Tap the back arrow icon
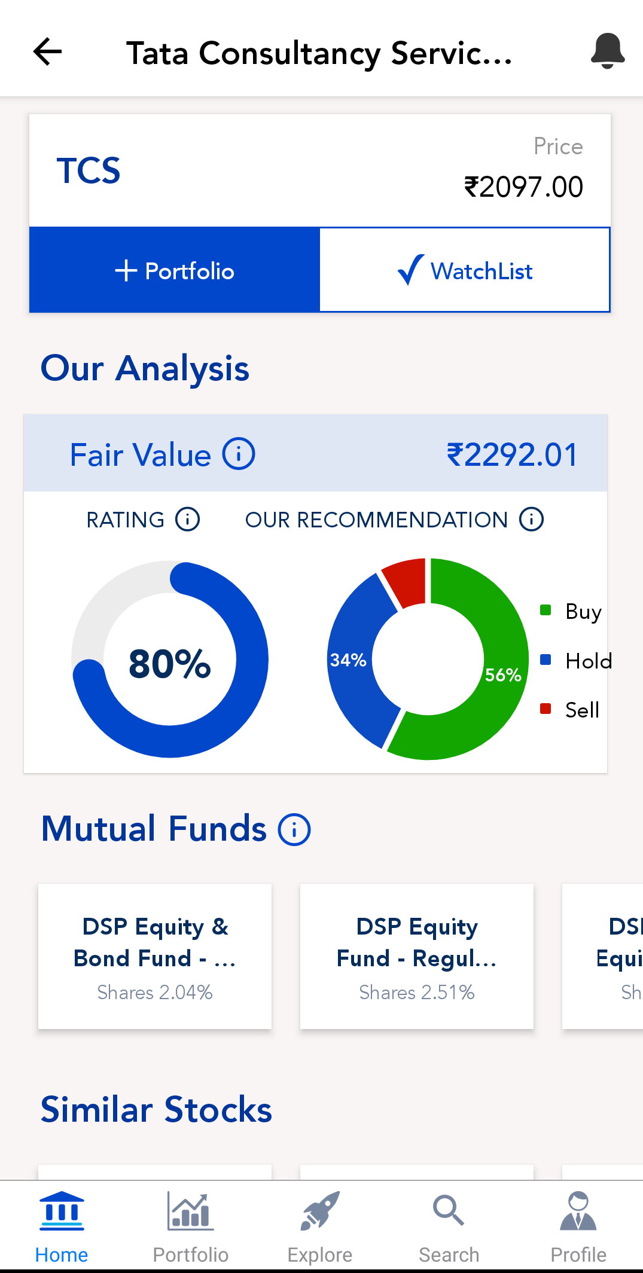This screenshot has width=643, height=1273. 48,51
